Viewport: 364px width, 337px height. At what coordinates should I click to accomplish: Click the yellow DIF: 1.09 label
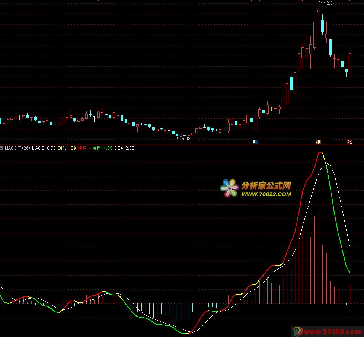(x=67, y=148)
